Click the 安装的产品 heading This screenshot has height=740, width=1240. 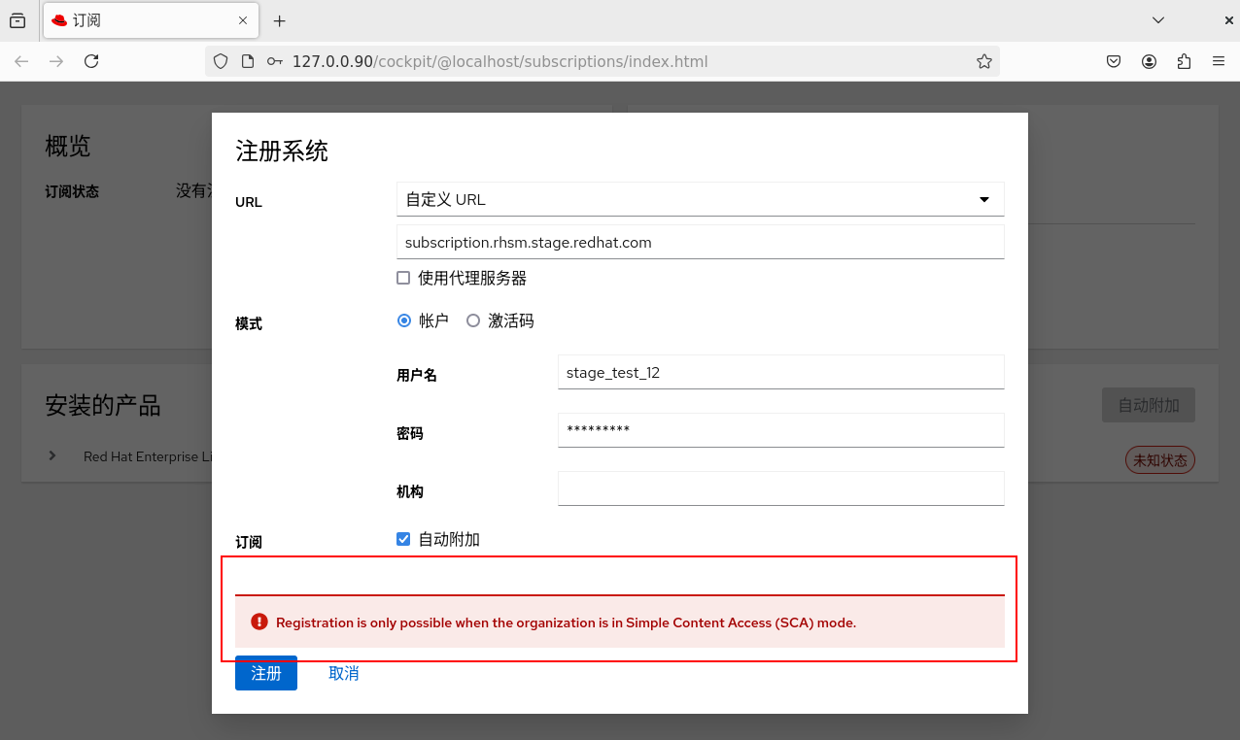point(103,405)
